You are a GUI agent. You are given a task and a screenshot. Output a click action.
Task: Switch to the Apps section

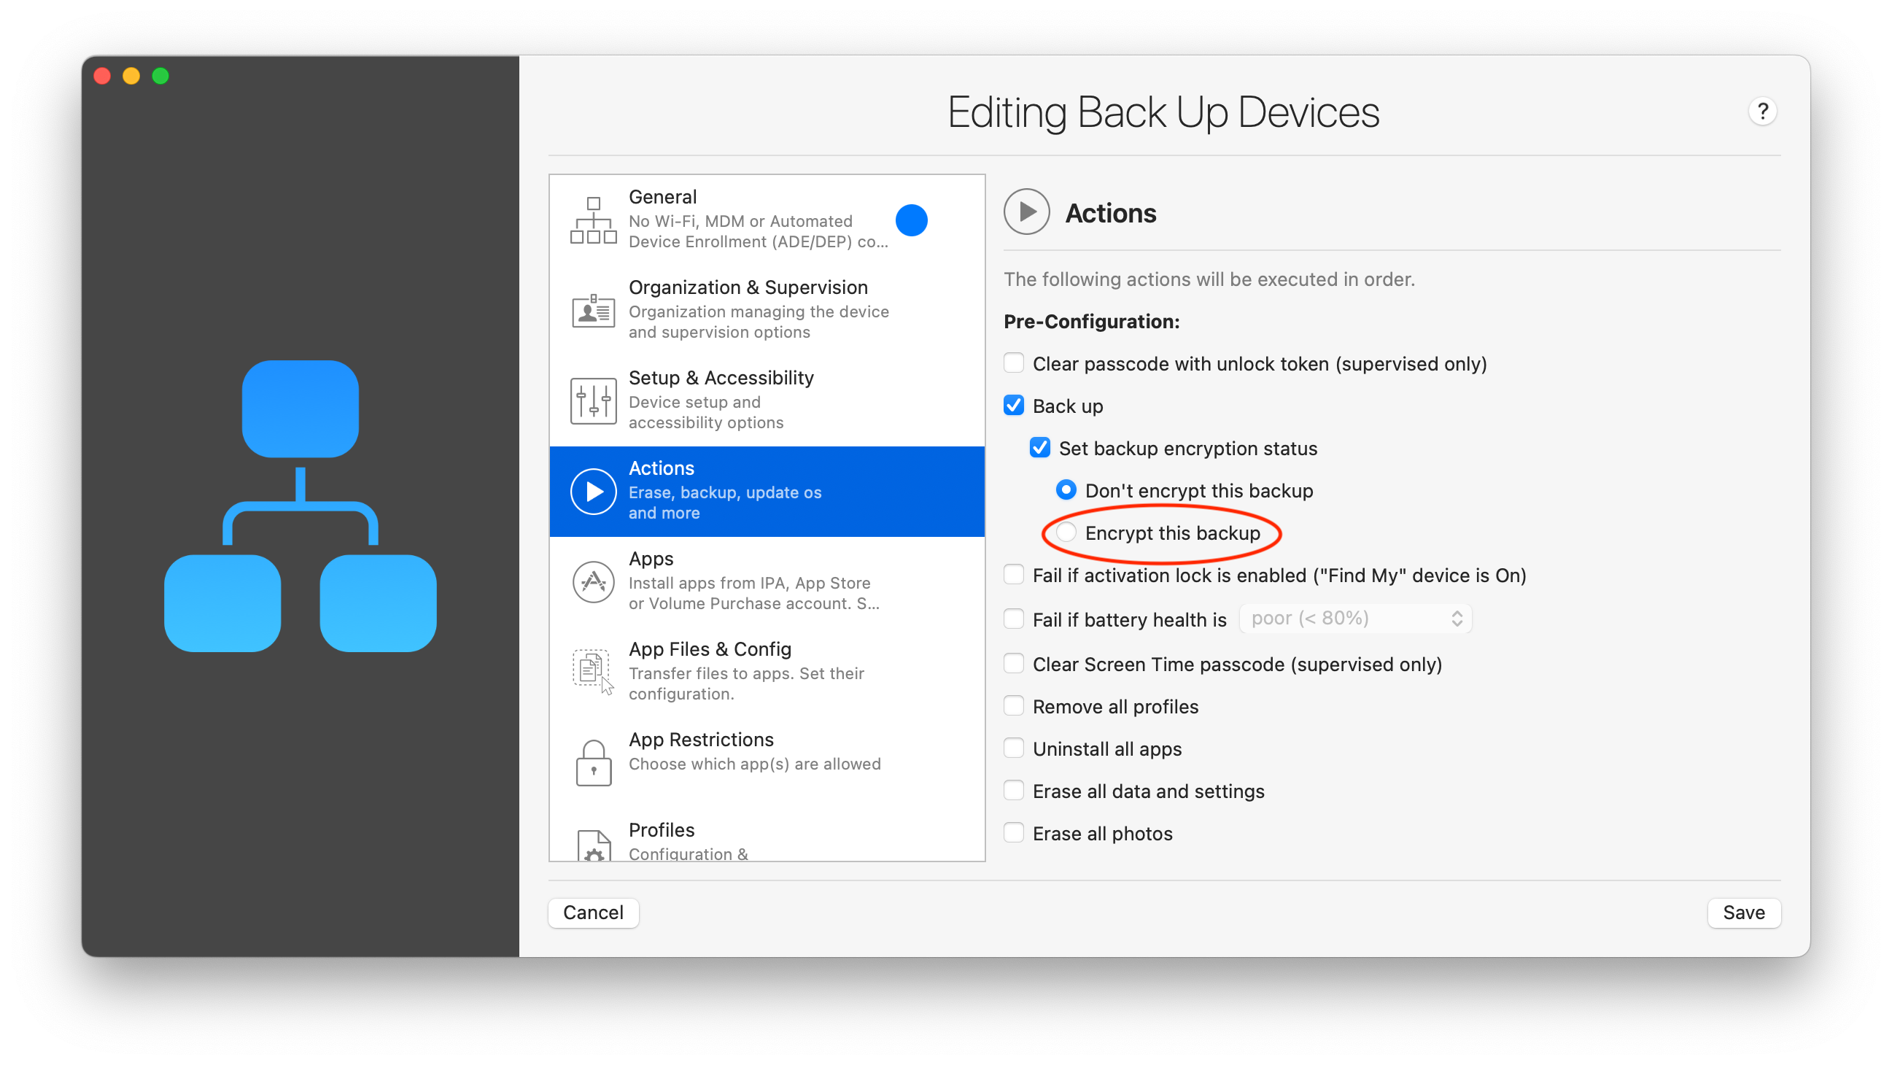pos(734,581)
